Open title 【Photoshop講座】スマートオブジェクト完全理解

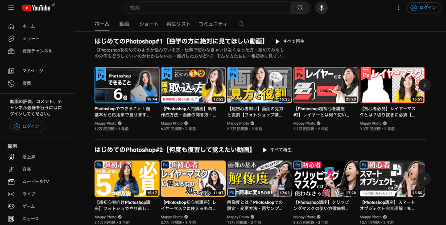pos(388,205)
